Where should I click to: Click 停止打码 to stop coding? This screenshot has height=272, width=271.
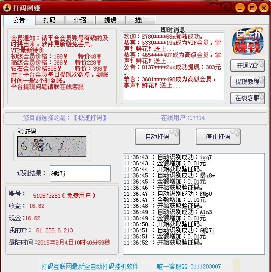pyautogui.click(x=218, y=137)
